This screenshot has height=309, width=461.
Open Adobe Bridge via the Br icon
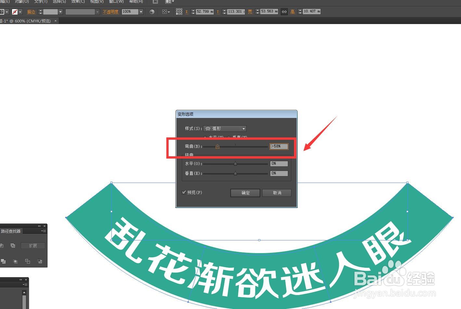155,2
